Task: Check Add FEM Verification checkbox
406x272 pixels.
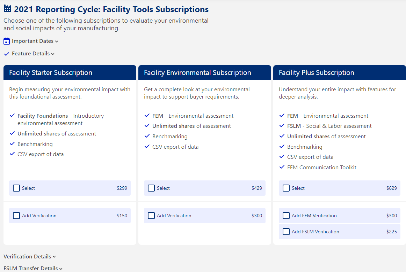Action: click(286, 216)
